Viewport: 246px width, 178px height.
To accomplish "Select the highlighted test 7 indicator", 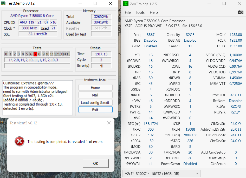I will [x=35, y=54].
